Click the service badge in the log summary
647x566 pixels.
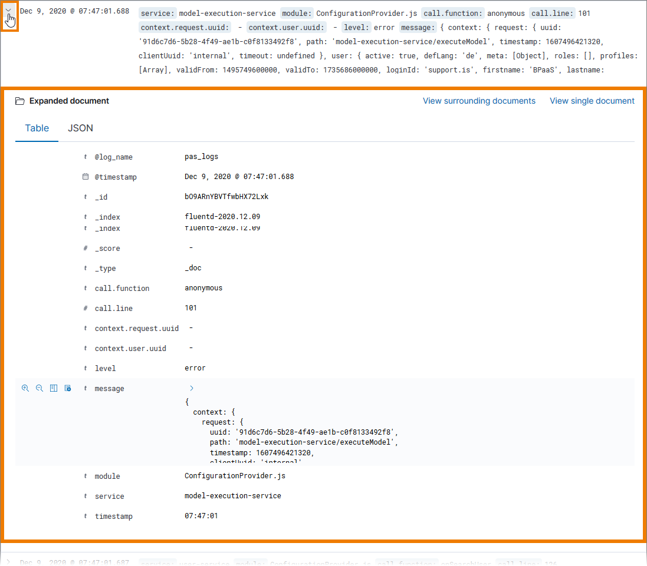[157, 13]
